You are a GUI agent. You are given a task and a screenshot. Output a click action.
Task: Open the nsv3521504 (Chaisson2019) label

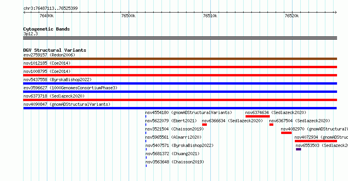coord(174,129)
